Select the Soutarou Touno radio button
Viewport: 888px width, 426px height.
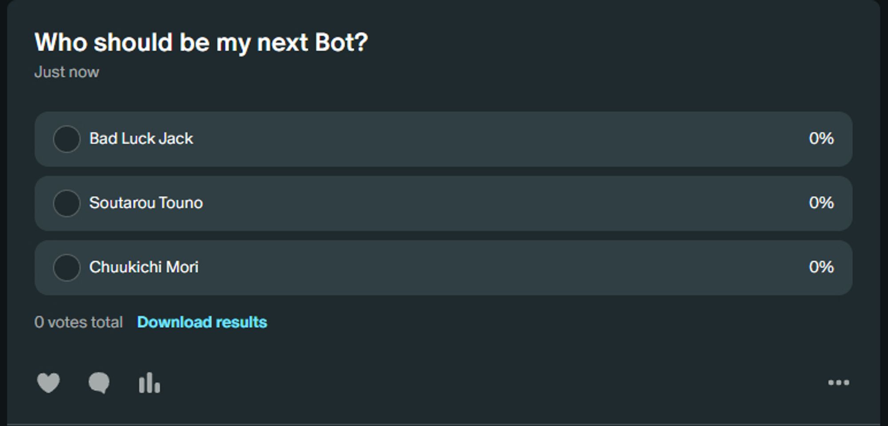click(x=67, y=203)
